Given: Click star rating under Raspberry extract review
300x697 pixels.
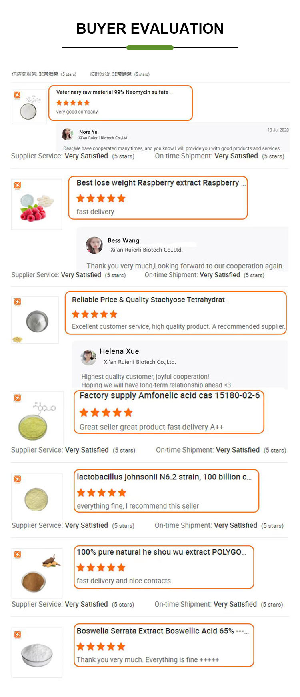Looking at the screenshot, I should [x=101, y=198].
